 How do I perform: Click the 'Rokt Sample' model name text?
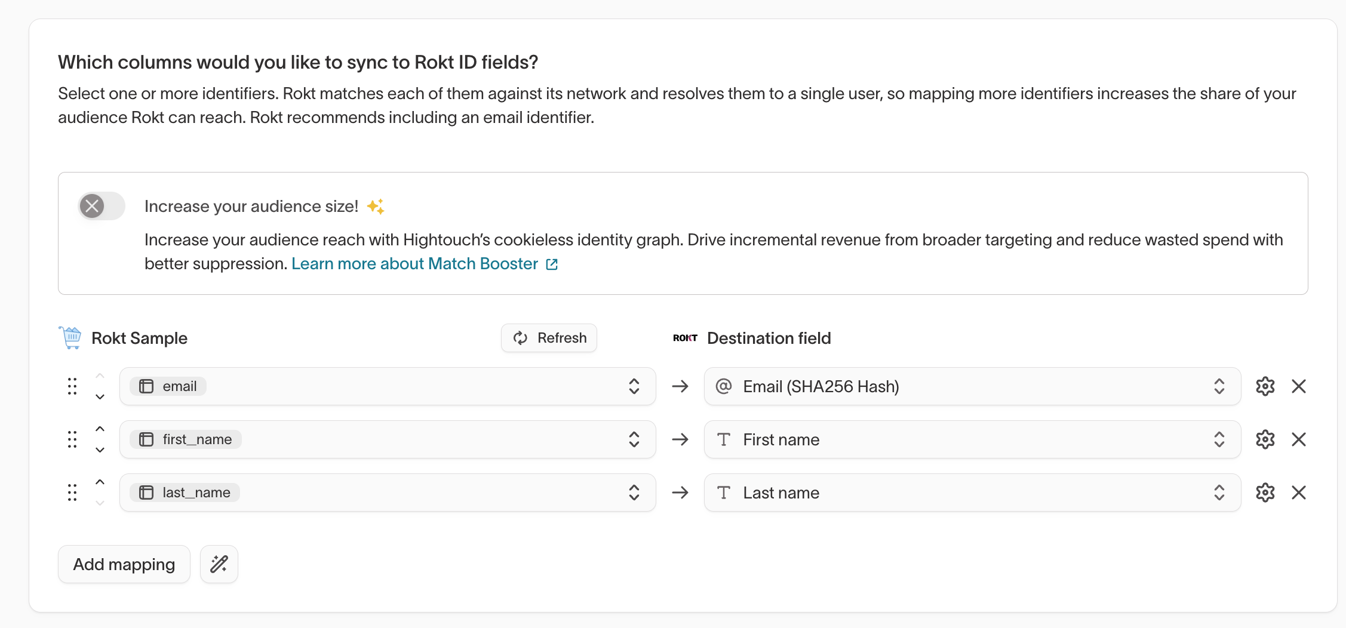139,338
